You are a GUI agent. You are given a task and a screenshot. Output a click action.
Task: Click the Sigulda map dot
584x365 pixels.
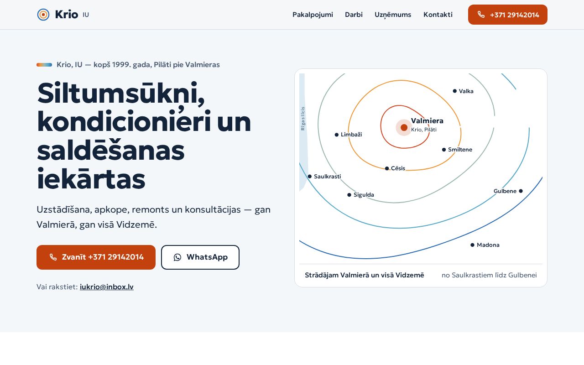(x=349, y=195)
